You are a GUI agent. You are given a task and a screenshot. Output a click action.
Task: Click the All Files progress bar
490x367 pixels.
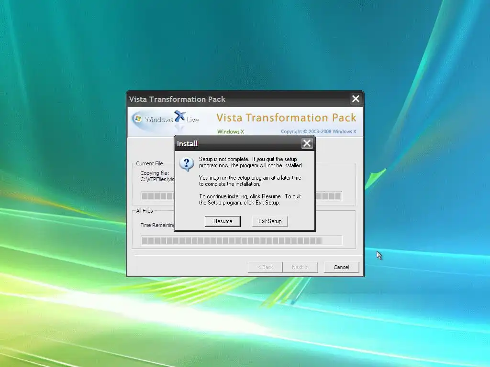242,241
